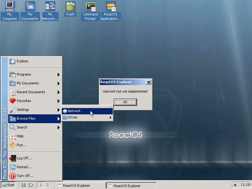The width and height of the screenshot is (252, 189).
Task: Switch to virtual desktop 1
Action: tap(41, 185)
